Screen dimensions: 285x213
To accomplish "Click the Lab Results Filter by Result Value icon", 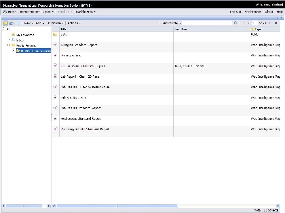I will pyautogui.click(x=55, y=86).
